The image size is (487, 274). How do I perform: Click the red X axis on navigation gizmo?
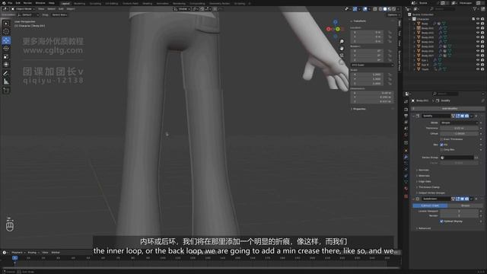(328, 29)
